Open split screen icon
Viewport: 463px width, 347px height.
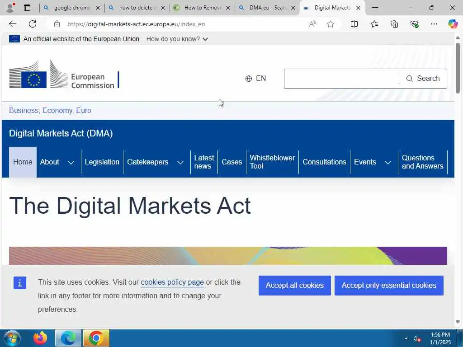354,24
